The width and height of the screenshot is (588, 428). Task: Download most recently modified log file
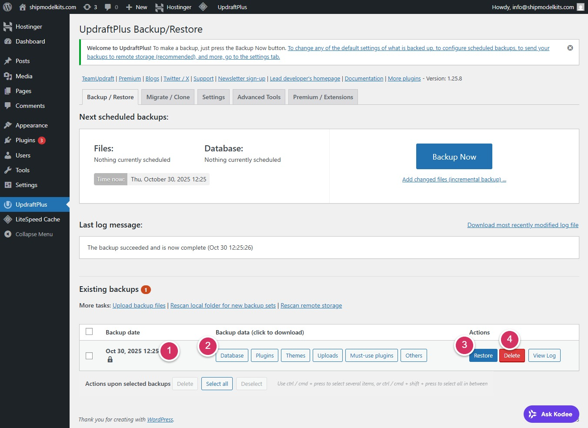click(522, 225)
